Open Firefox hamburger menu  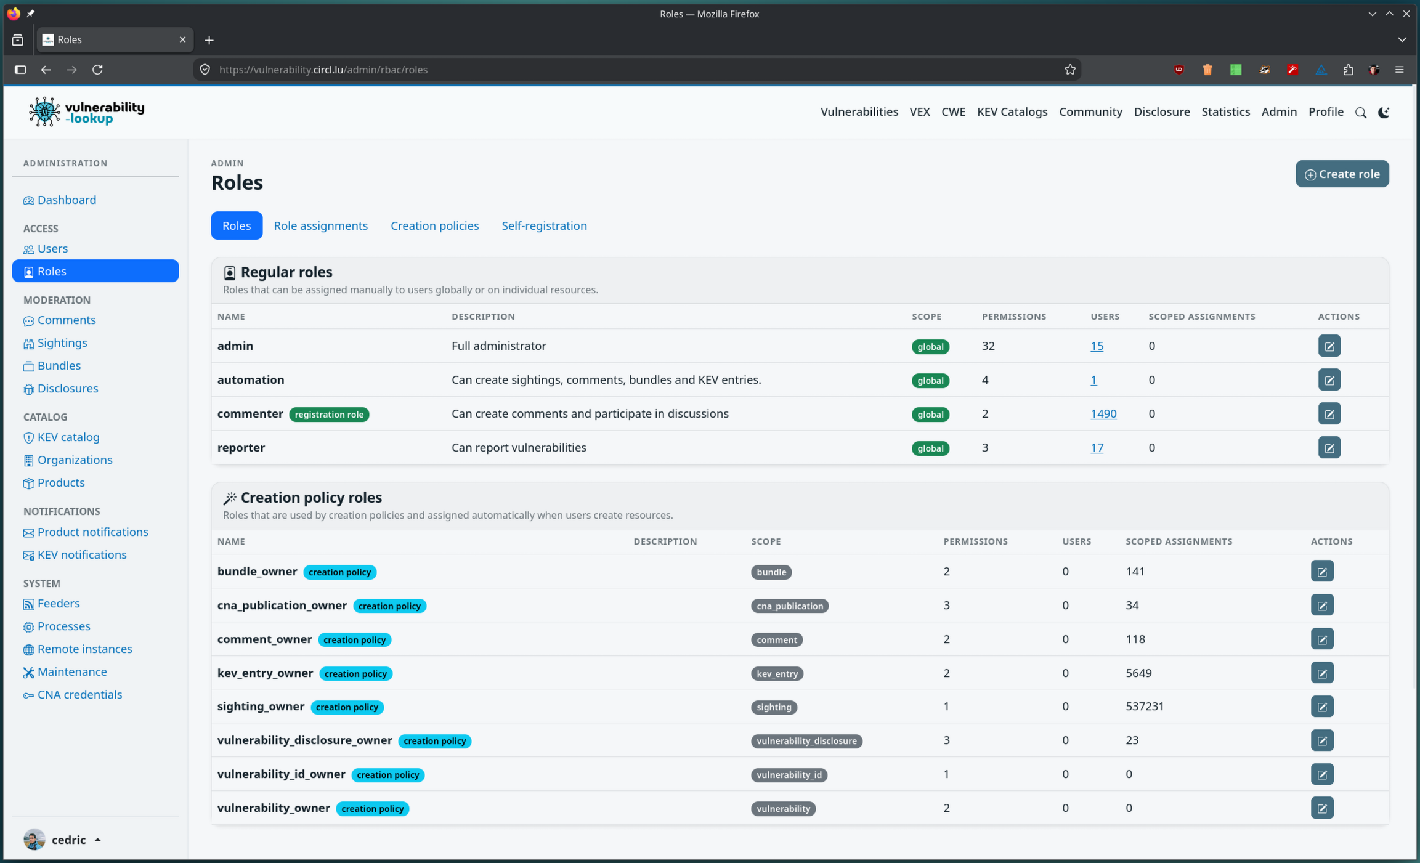[x=1400, y=70]
